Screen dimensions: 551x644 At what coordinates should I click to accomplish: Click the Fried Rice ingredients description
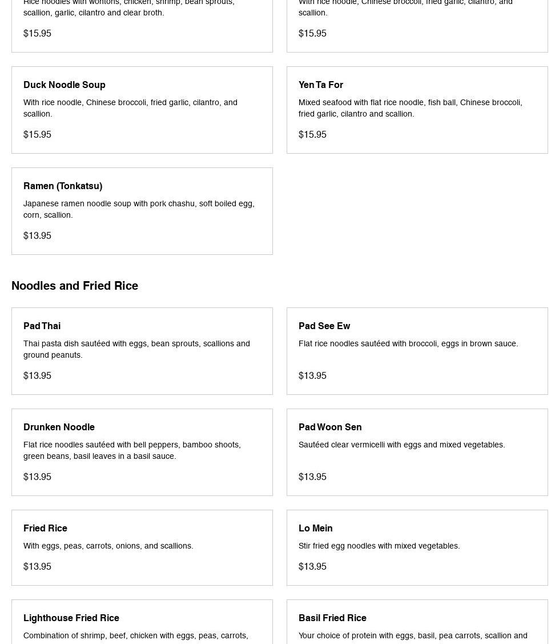pyautogui.click(x=108, y=546)
